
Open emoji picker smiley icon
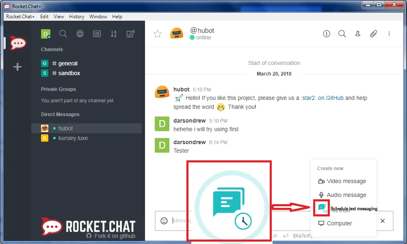tap(164, 220)
